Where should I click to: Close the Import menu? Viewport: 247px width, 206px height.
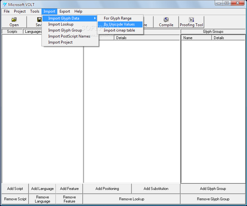click(49, 11)
